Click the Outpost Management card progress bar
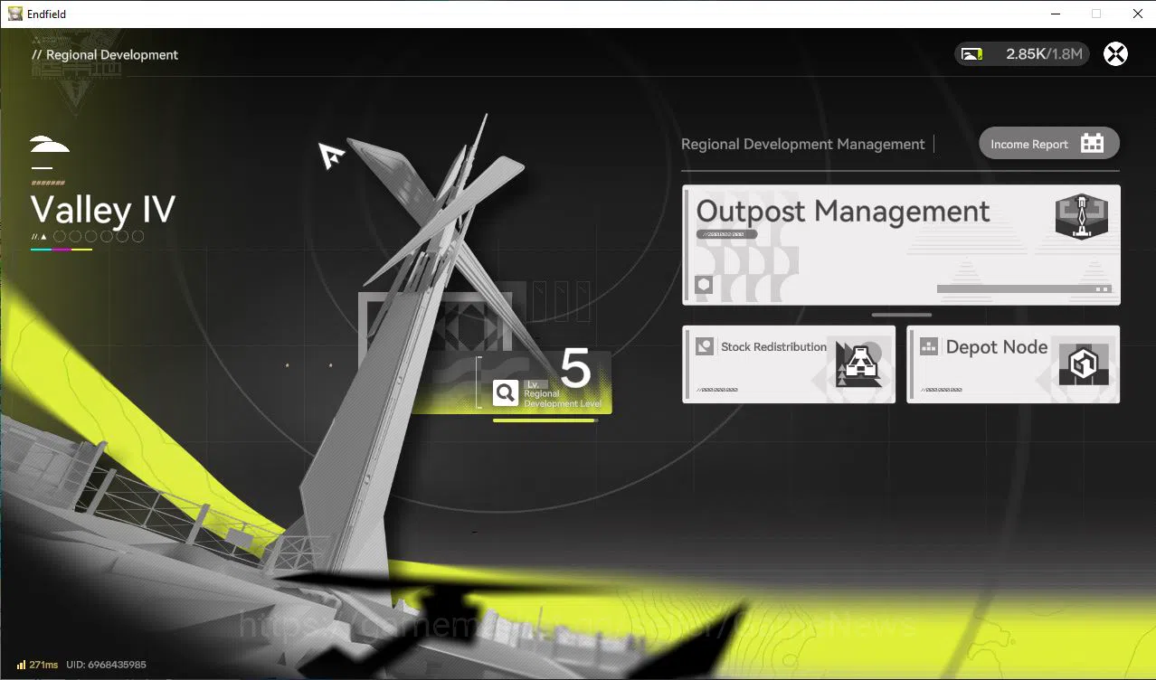 (1025, 289)
